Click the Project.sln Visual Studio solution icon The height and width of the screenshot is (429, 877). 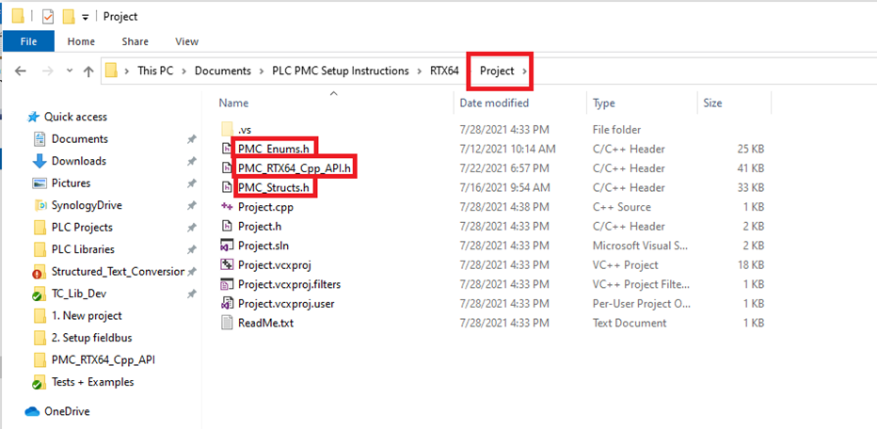(226, 246)
